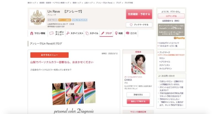Click the ログインする button
This screenshot has height=114, width=212.
coord(171,16)
